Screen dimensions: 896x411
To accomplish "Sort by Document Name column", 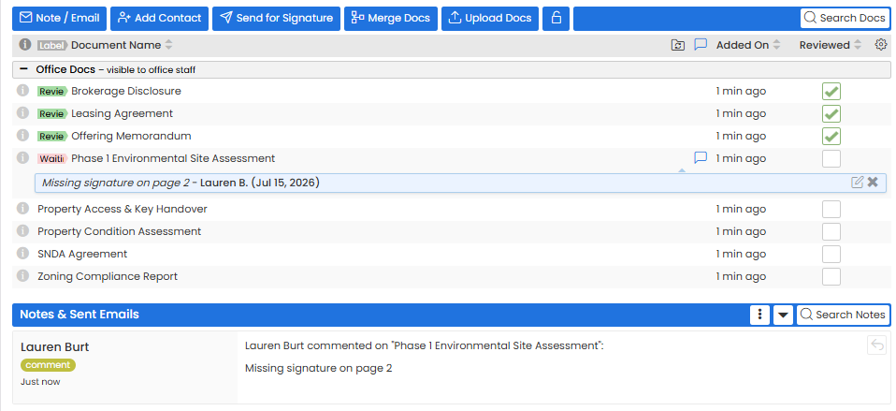I will pyautogui.click(x=122, y=45).
